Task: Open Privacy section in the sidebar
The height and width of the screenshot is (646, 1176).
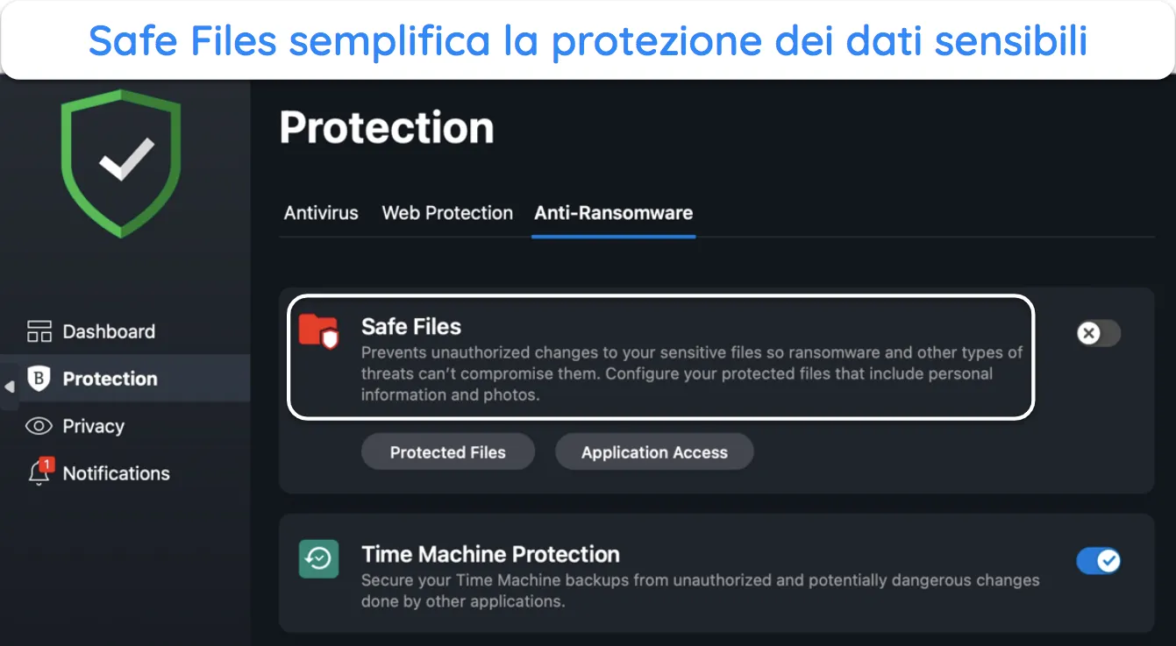Action: tap(94, 426)
